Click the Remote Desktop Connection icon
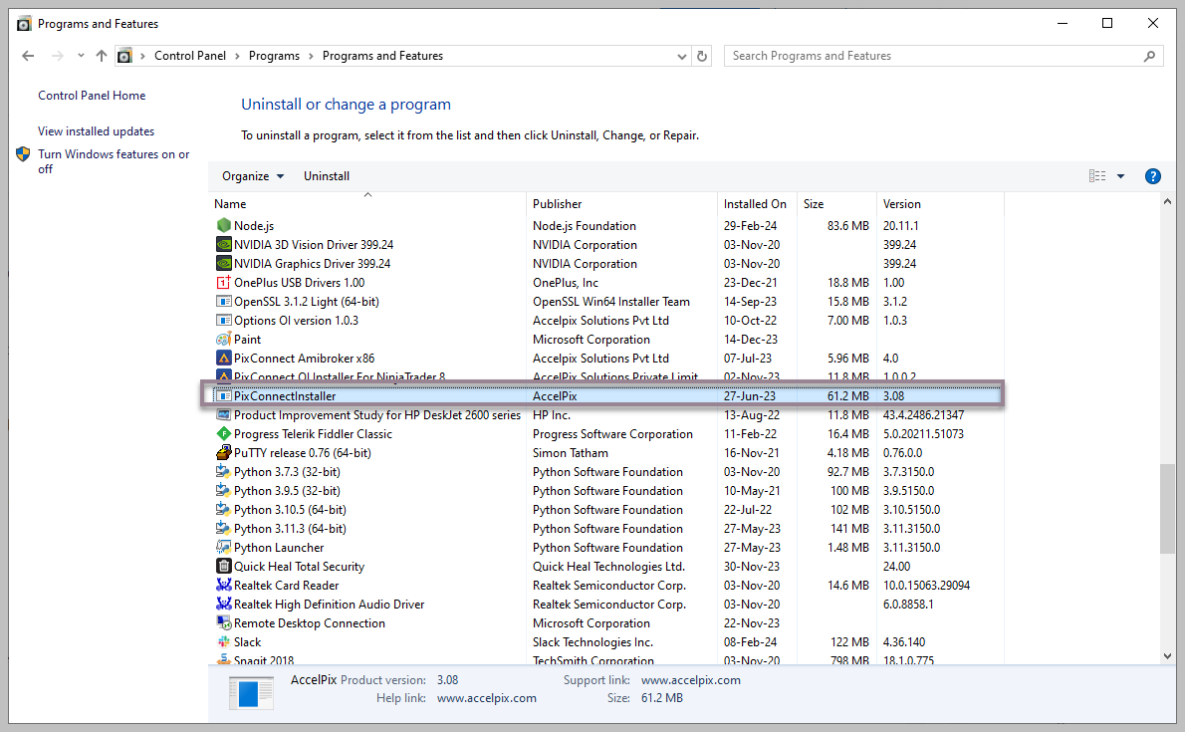 pyautogui.click(x=224, y=622)
